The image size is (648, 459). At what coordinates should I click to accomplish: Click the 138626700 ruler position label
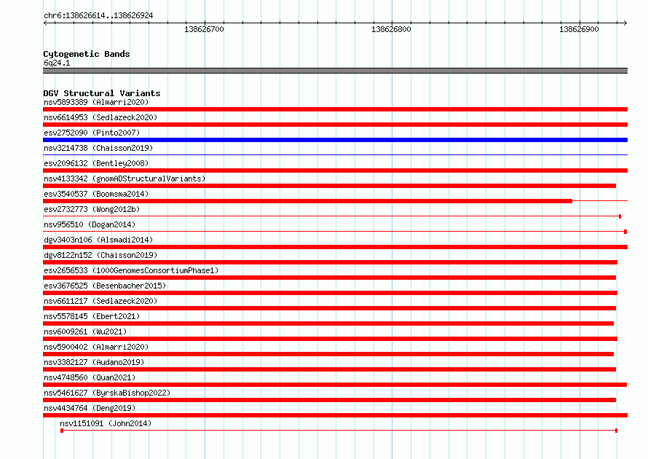tap(204, 29)
